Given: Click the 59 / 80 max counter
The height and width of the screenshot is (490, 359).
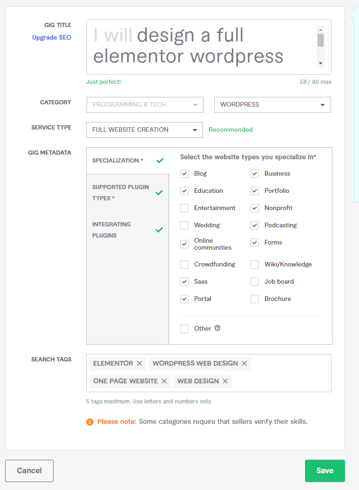Looking at the screenshot, I should pos(315,82).
